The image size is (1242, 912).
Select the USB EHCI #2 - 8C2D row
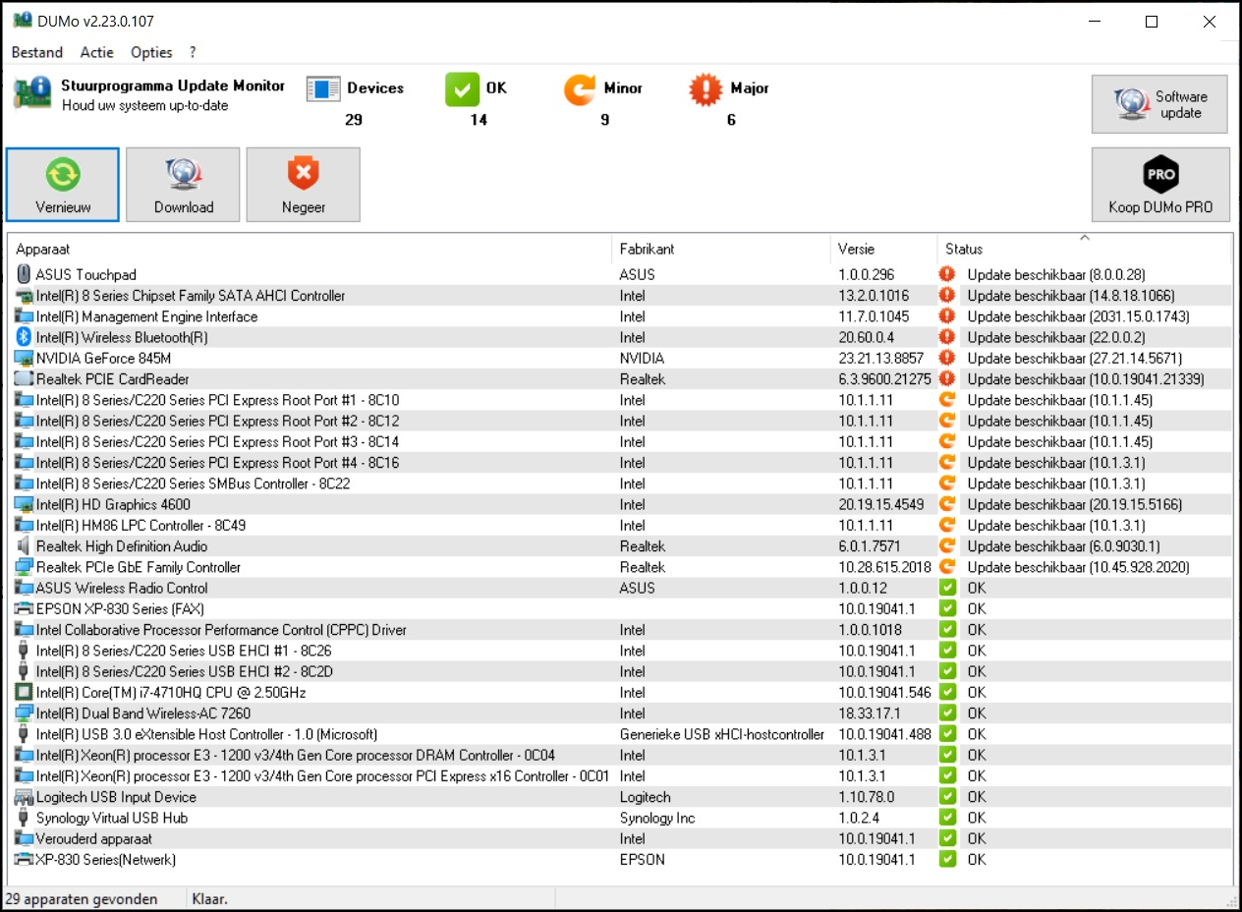[x=621, y=672]
